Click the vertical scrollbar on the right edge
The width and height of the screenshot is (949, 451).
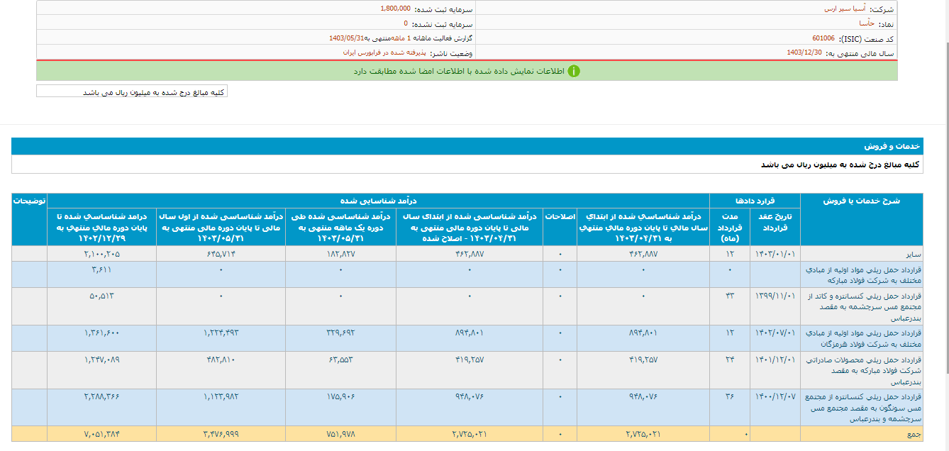(945, 213)
